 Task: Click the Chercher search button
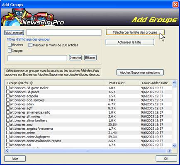point(75,58)
